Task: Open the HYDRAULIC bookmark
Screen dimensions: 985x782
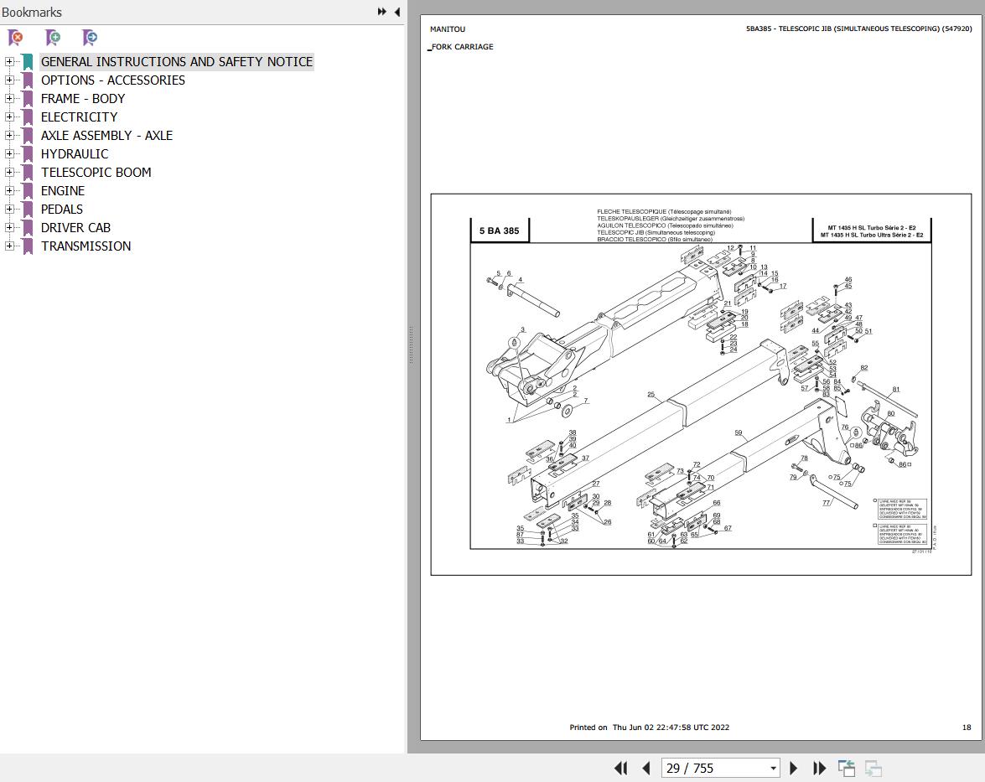Action: coord(75,154)
